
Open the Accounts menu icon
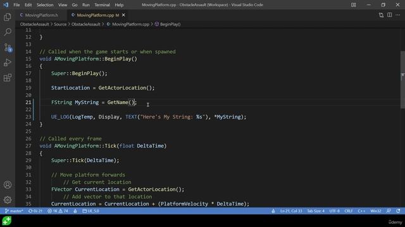(x=8, y=185)
